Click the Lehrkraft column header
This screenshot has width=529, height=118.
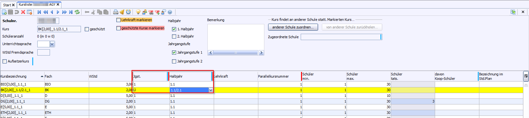point(236,76)
